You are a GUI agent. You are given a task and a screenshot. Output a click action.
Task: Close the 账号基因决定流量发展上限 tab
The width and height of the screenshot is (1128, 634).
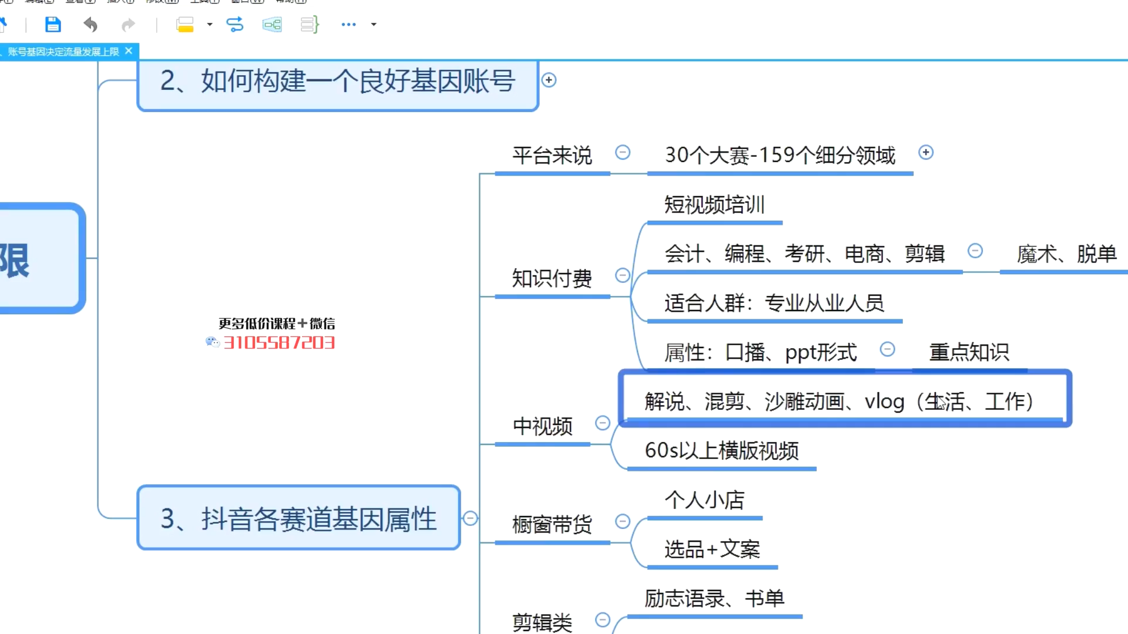129,51
